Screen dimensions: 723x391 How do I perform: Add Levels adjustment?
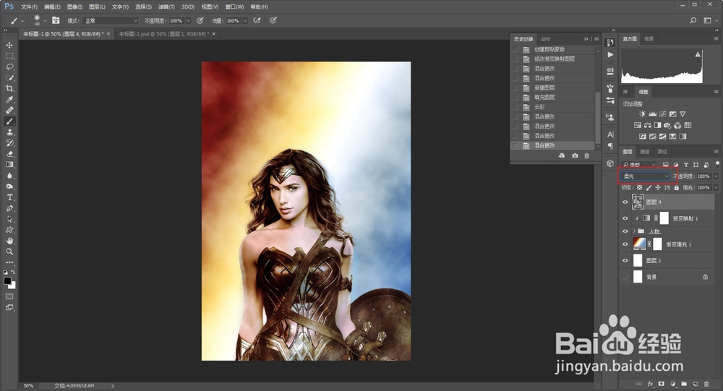tap(652, 114)
